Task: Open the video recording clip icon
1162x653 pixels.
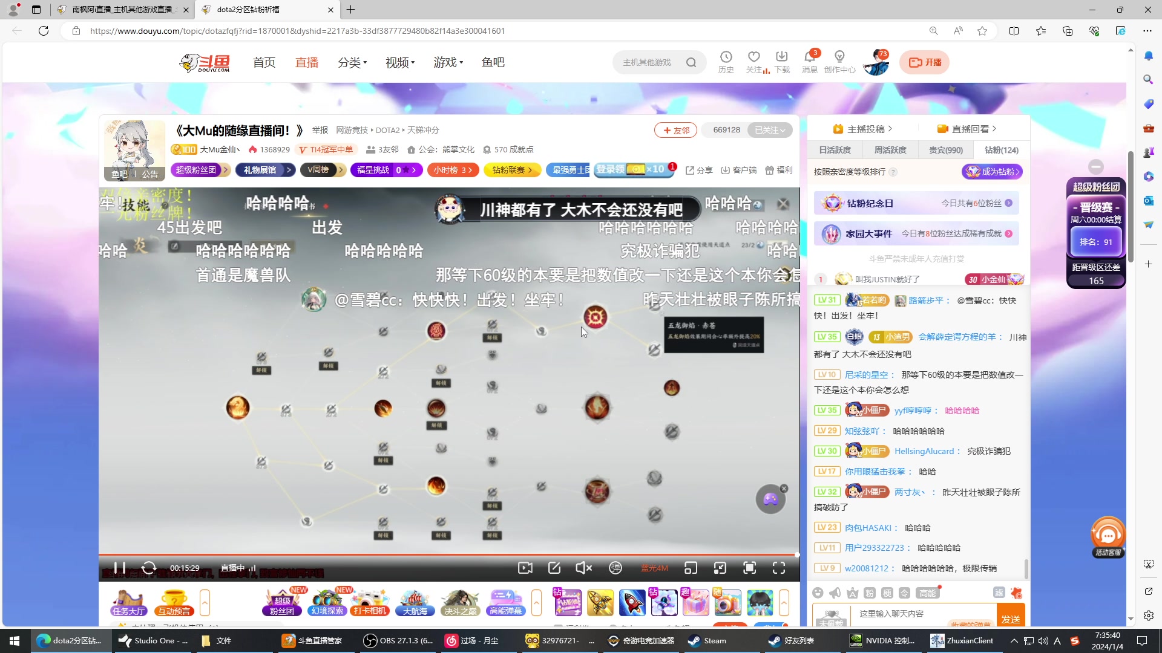Action: tap(525, 568)
